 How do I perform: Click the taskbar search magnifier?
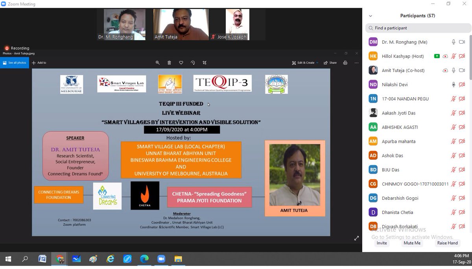[x=25, y=259]
